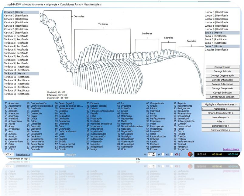The image size is (244, 196).
Task: Select emotion 97 Falta de concentración
Action: coord(100,111)
